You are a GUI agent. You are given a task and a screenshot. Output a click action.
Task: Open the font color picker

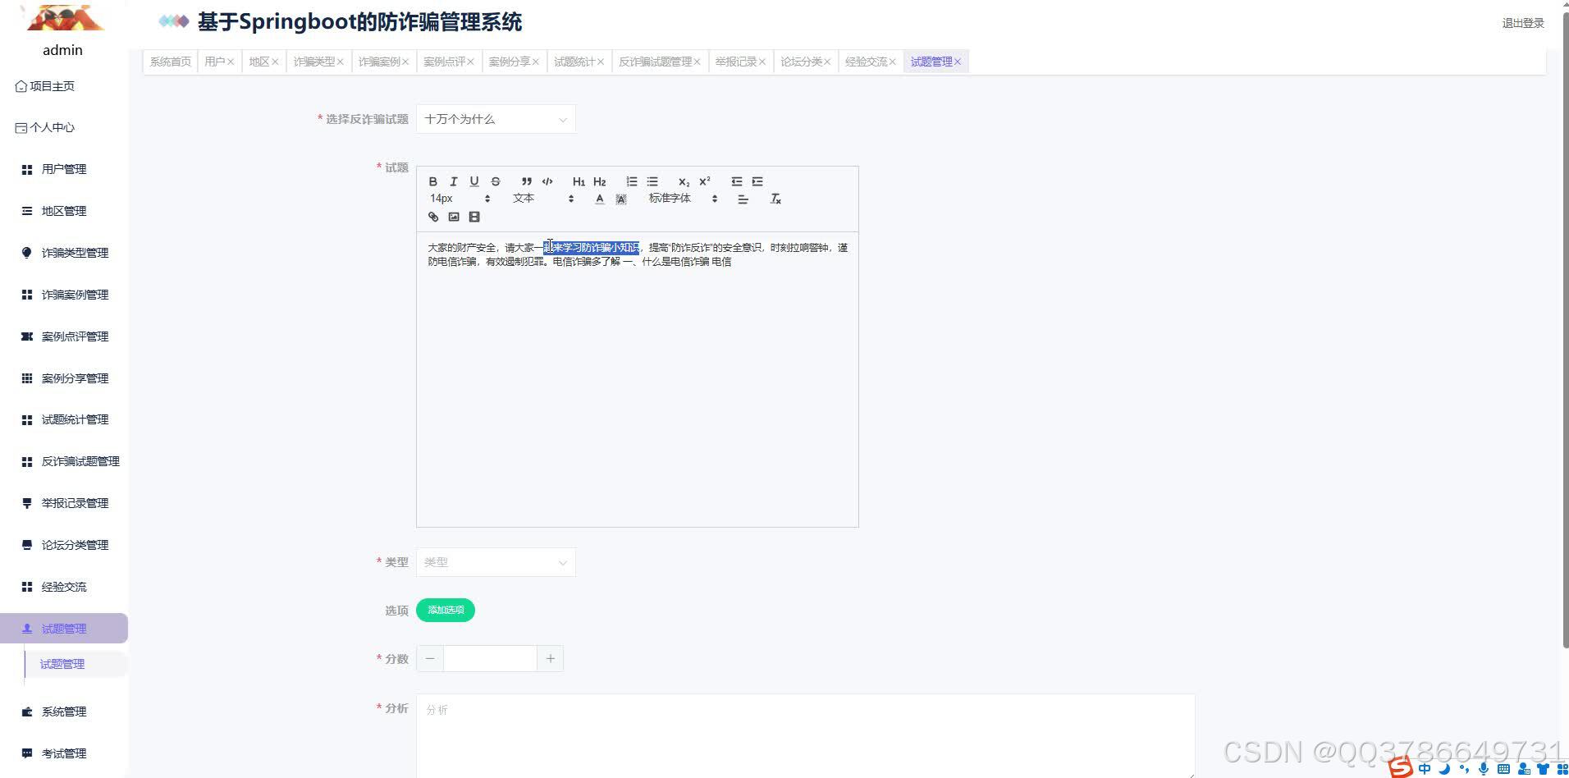(x=600, y=199)
